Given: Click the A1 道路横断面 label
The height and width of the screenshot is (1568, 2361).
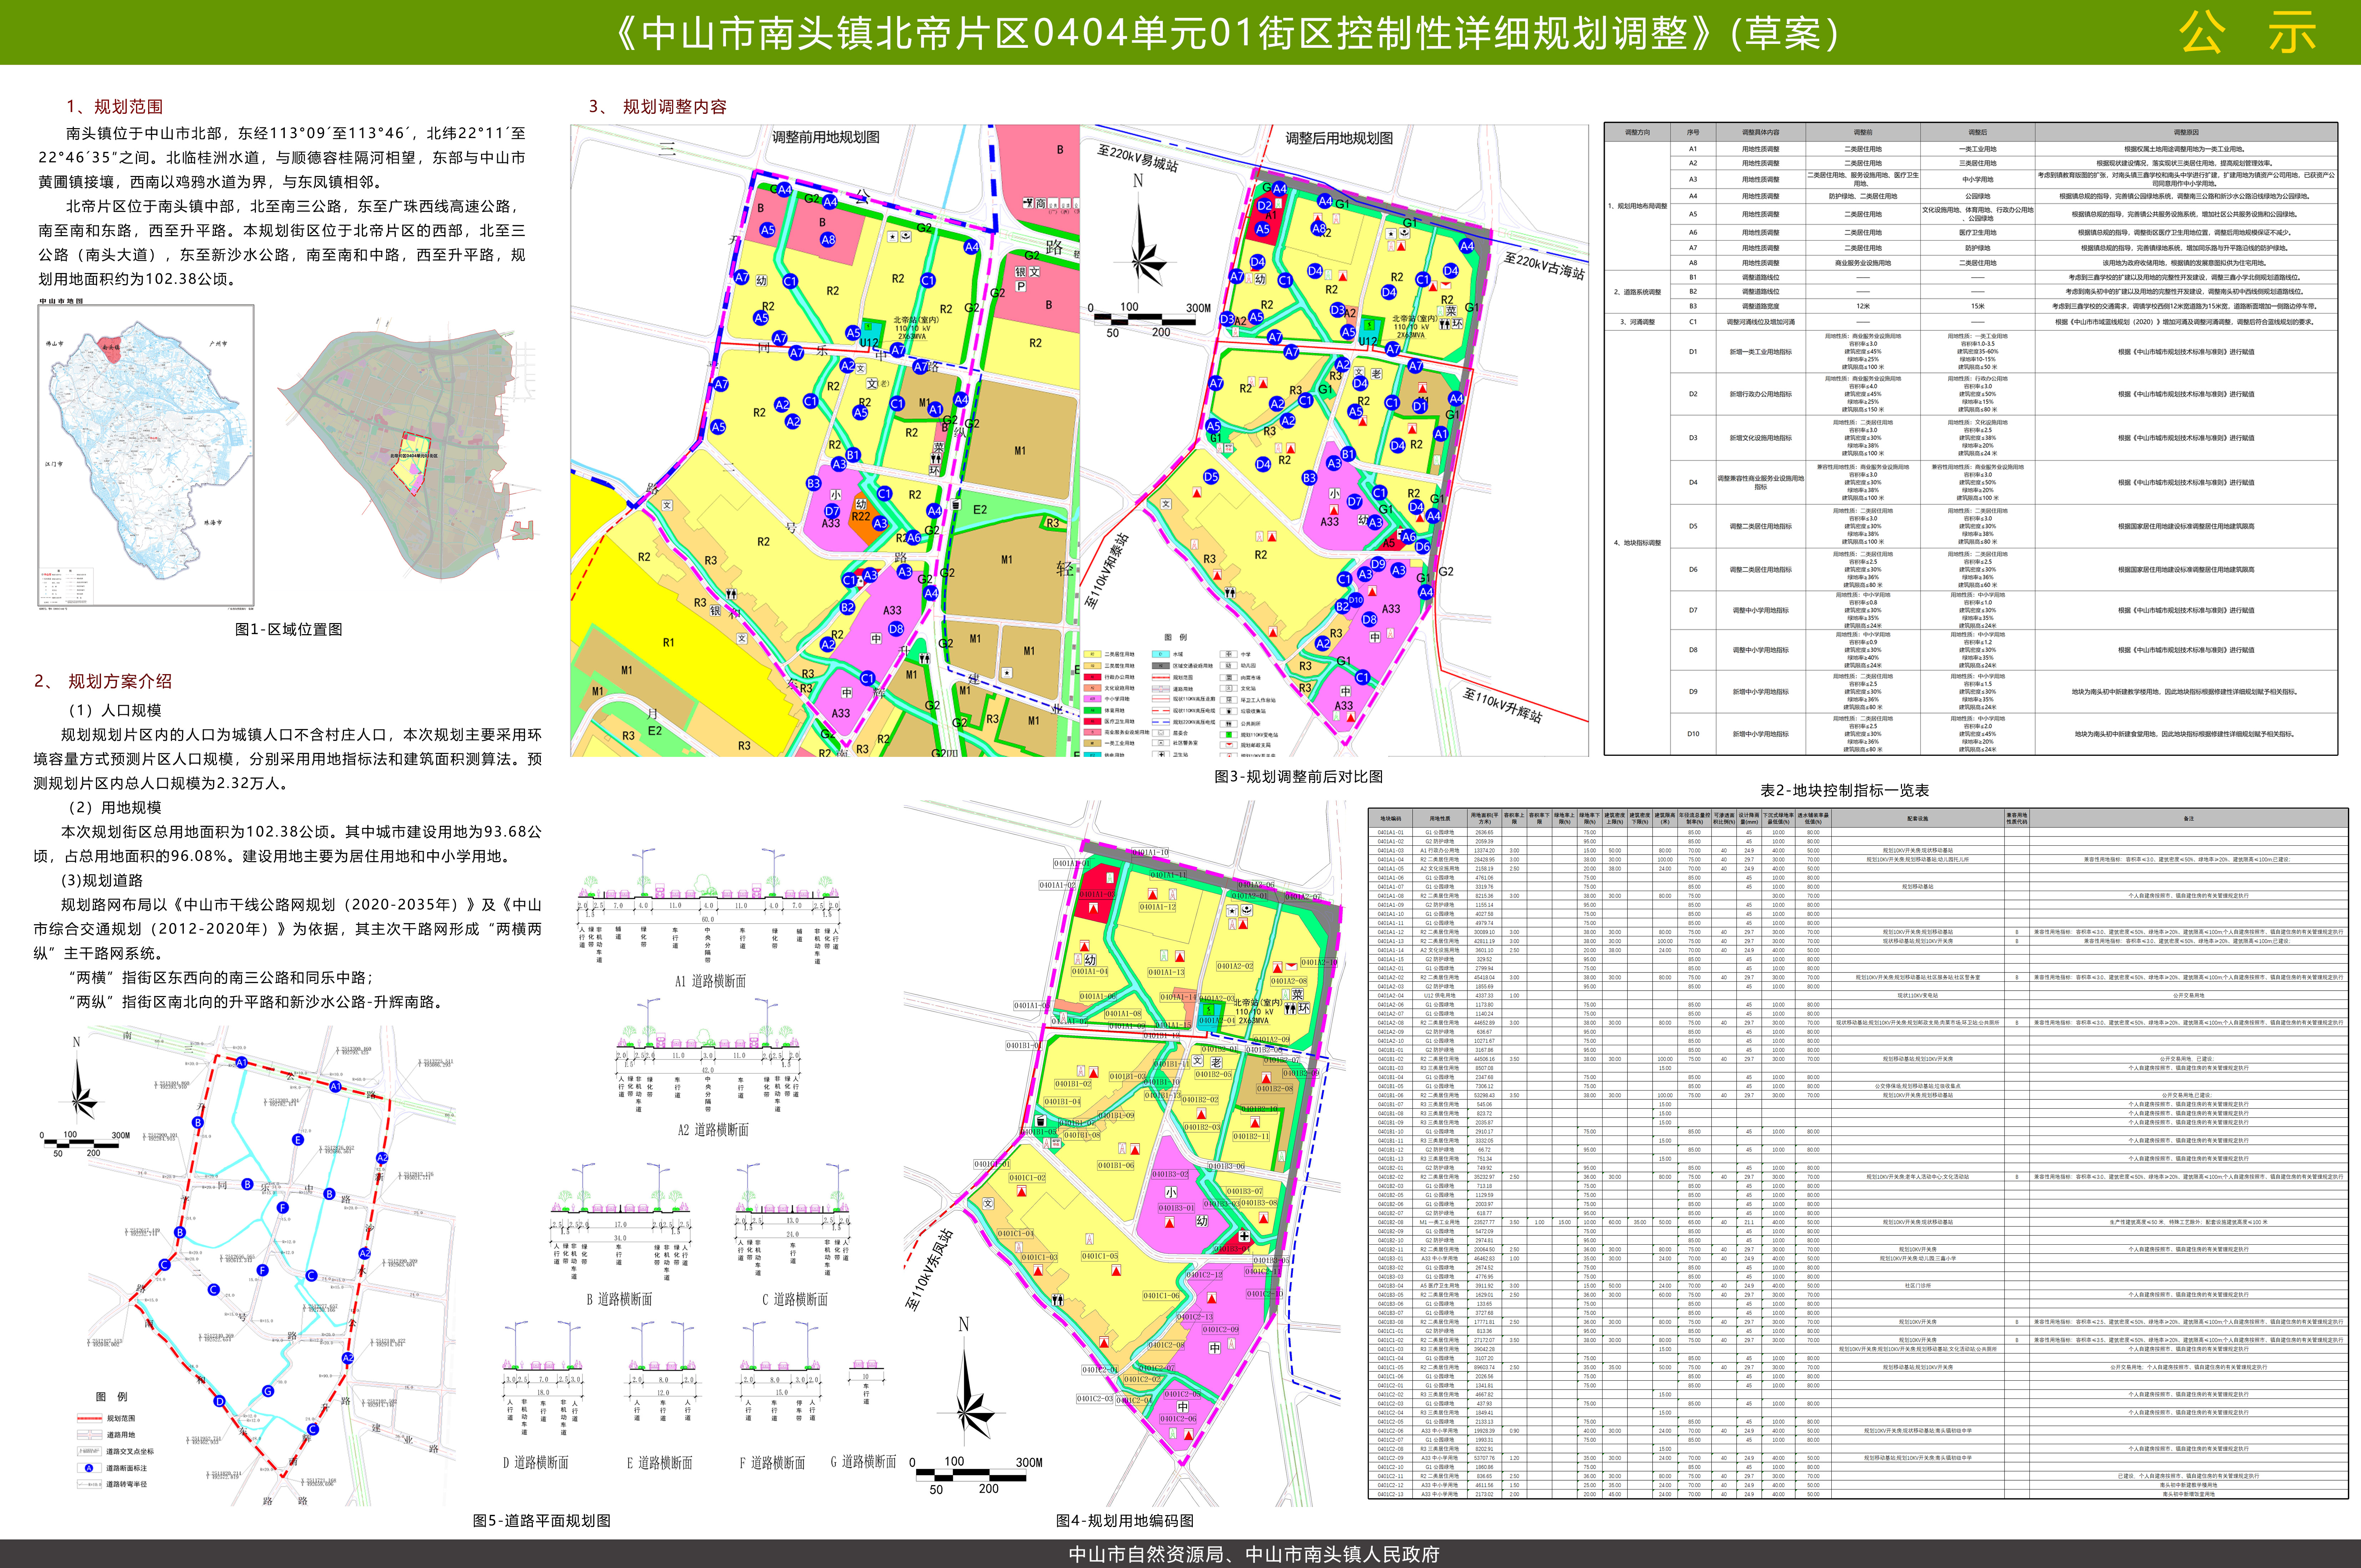Looking at the screenshot, I should point(710,981).
